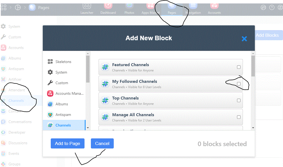Screen dimensions: 283x167
Task: Check the Featured Channels checkbox
Action: click(x=239, y=67)
